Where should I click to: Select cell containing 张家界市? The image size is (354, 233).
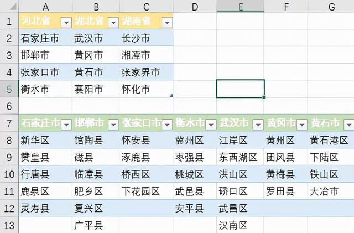click(x=146, y=72)
